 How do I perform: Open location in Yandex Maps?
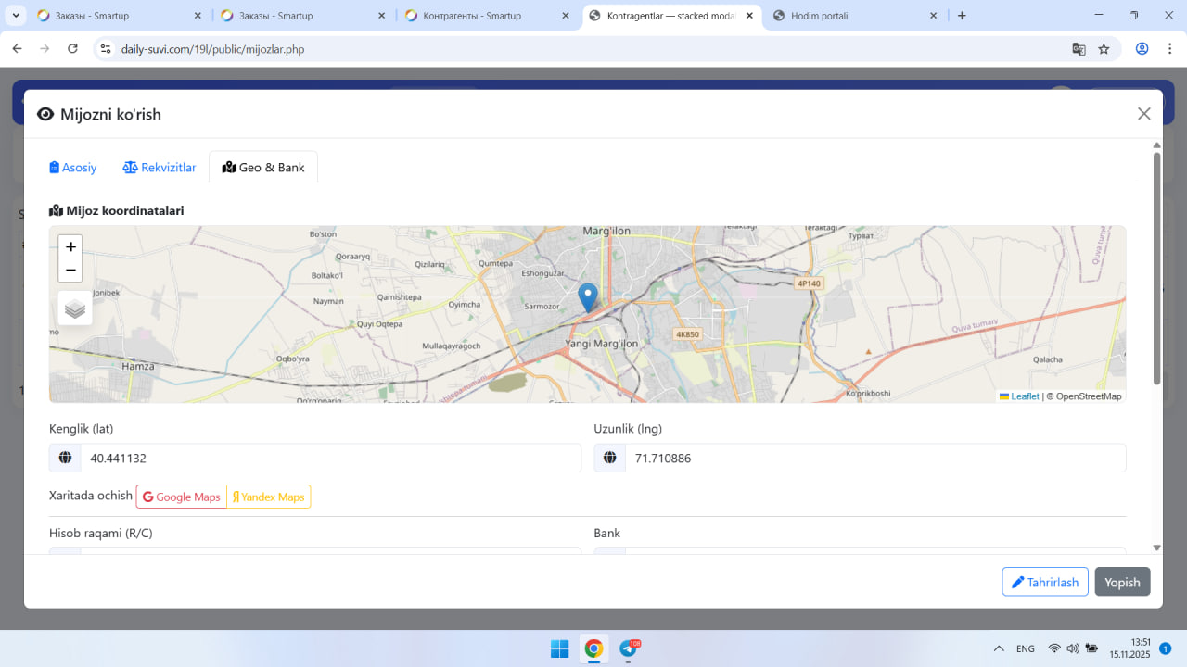click(x=269, y=497)
